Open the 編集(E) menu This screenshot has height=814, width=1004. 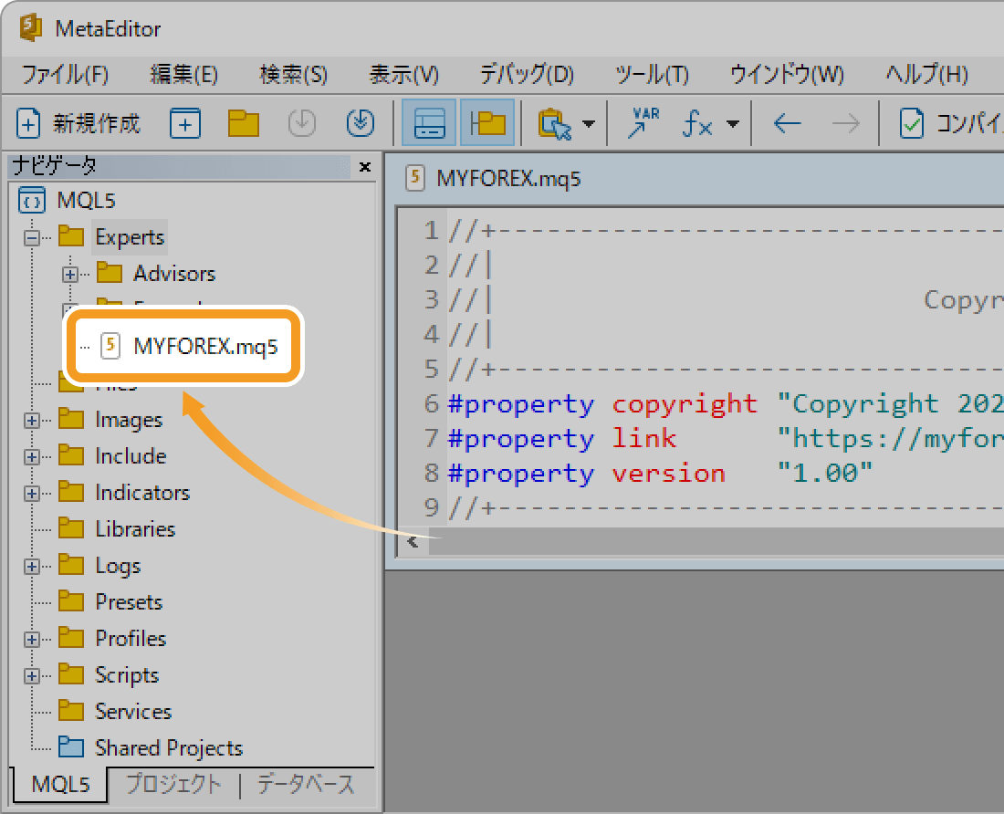pyautogui.click(x=183, y=75)
